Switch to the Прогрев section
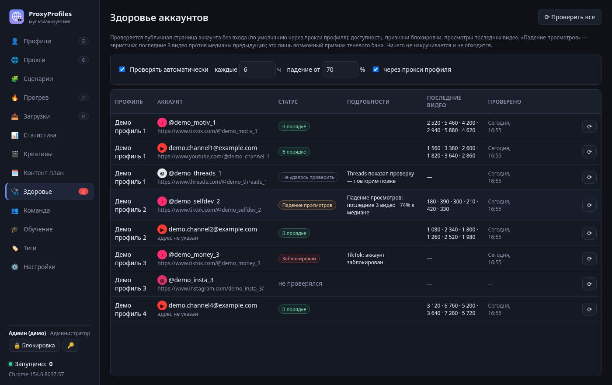The width and height of the screenshot is (612, 385). 49,98
